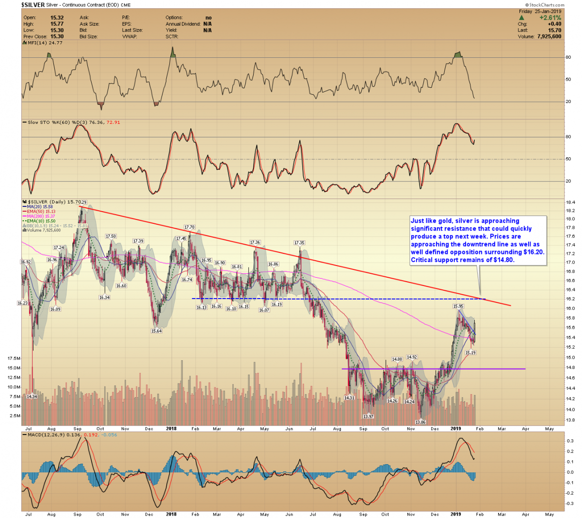Click the blue annotation text box
This screenshot has width=582, height=518.
pyautogui.click(x=477, y=240)
